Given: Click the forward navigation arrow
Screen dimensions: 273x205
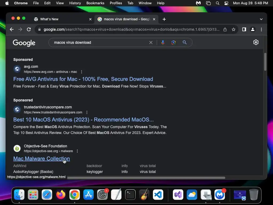Looking at the screenshot, I should point(20,29).
